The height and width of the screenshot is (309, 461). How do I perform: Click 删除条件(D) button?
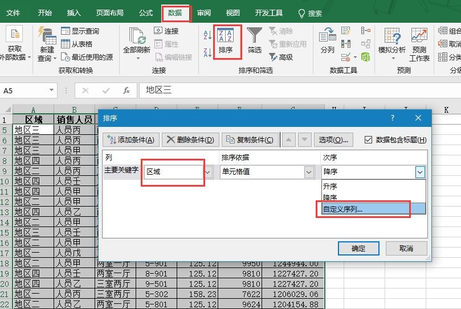pos(190,140)
